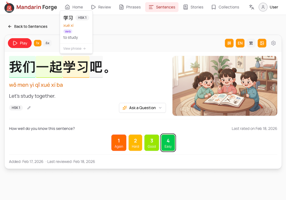This screenshot has height=200, width=286.
Task: Open the Sentences section in the navigation
Action: pyautogui.click(x=162, y=7)
